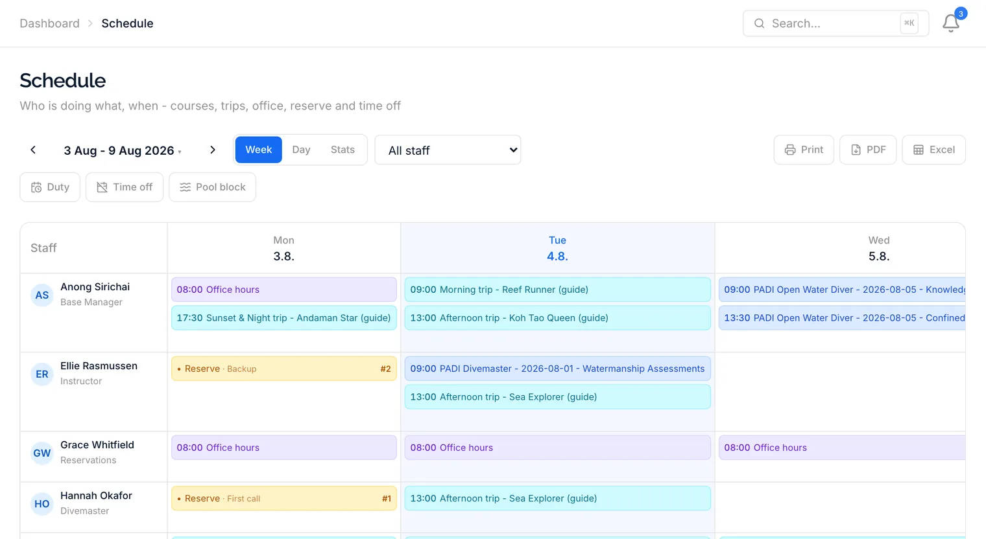Go to the next week arrow
Image resolution: width=986 pixels, height=539 pixels.
coord(213,150)
